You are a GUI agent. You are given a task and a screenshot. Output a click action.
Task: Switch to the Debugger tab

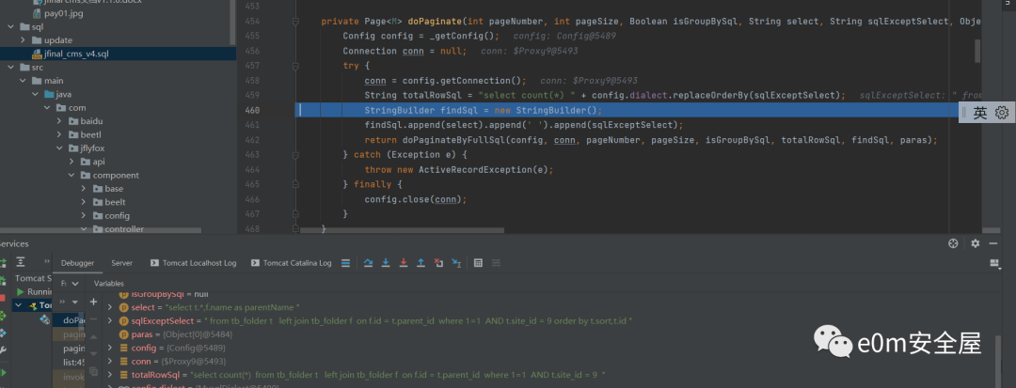(78, 263)
